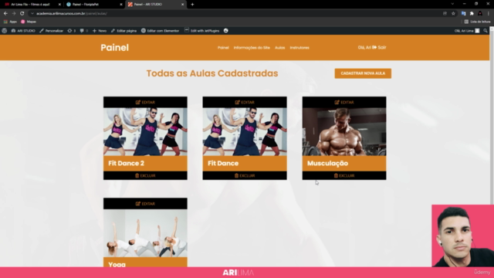Delete the Fit Dance 2 class
This screenshot has height=278, width=494.
pyautogui.click(x=145, y=175)
